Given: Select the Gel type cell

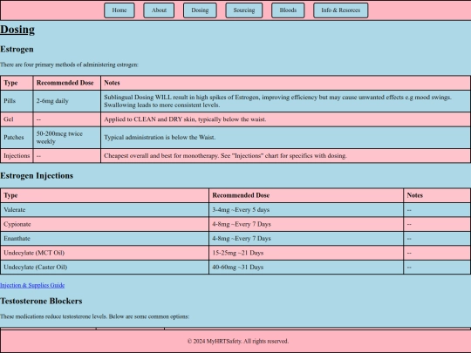Looking at the screenshot, I should pos(17,119).
